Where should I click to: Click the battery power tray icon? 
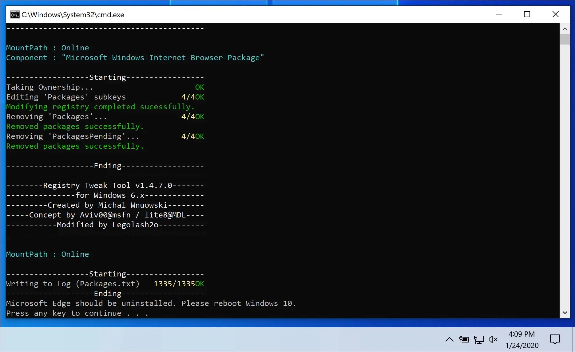point(464,339)
